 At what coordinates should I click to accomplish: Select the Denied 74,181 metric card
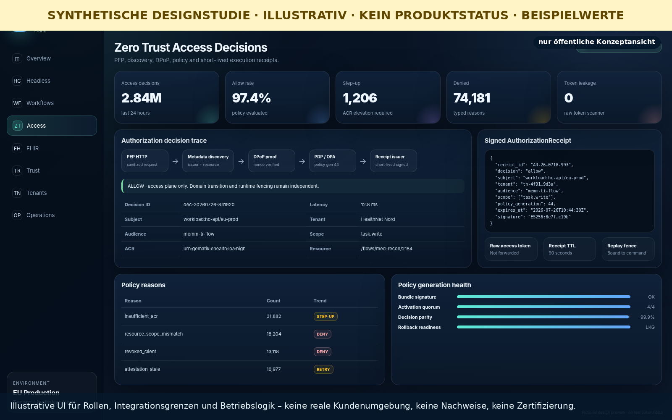[499, 97]
